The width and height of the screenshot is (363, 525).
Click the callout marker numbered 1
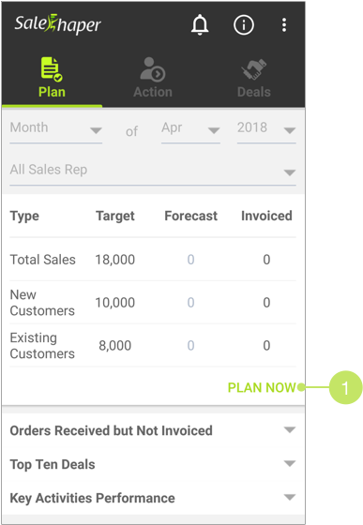coord(345,387)
